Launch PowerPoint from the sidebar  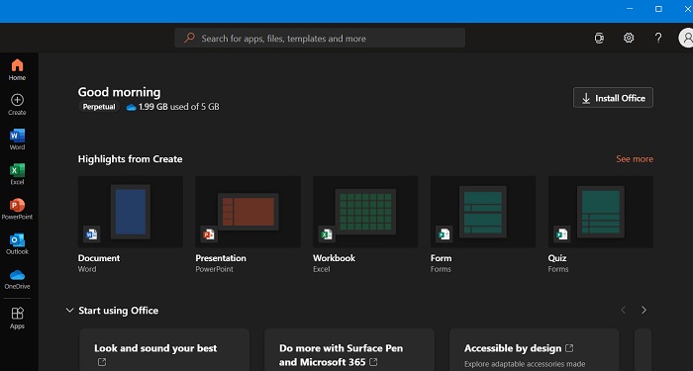pos(17,209)
